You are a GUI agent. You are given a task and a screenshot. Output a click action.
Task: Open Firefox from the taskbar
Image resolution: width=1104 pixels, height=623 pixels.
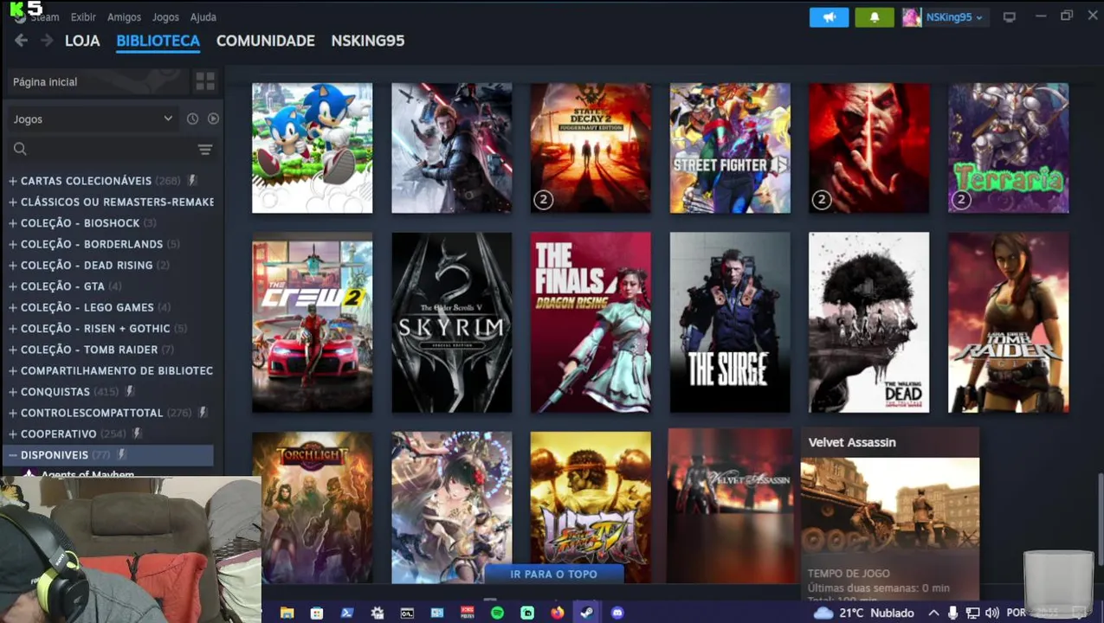[x=557, y=613]
